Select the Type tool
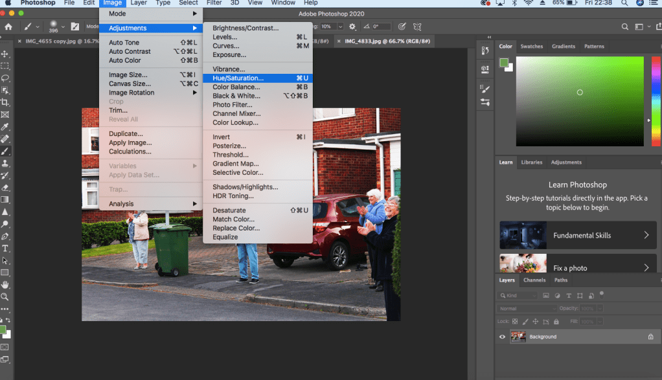This screenshot has width=662, height=380. pos(5,249)
